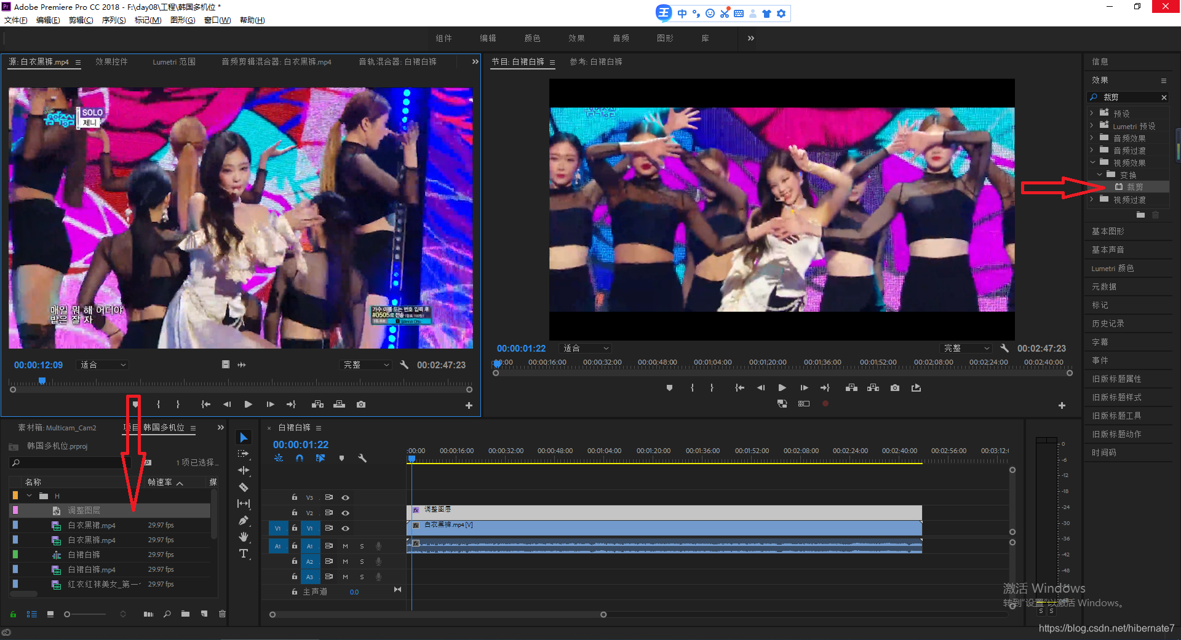The image size is (1181, 640).
Task: Export frame from Source monitor
Action: coord(361,405)
